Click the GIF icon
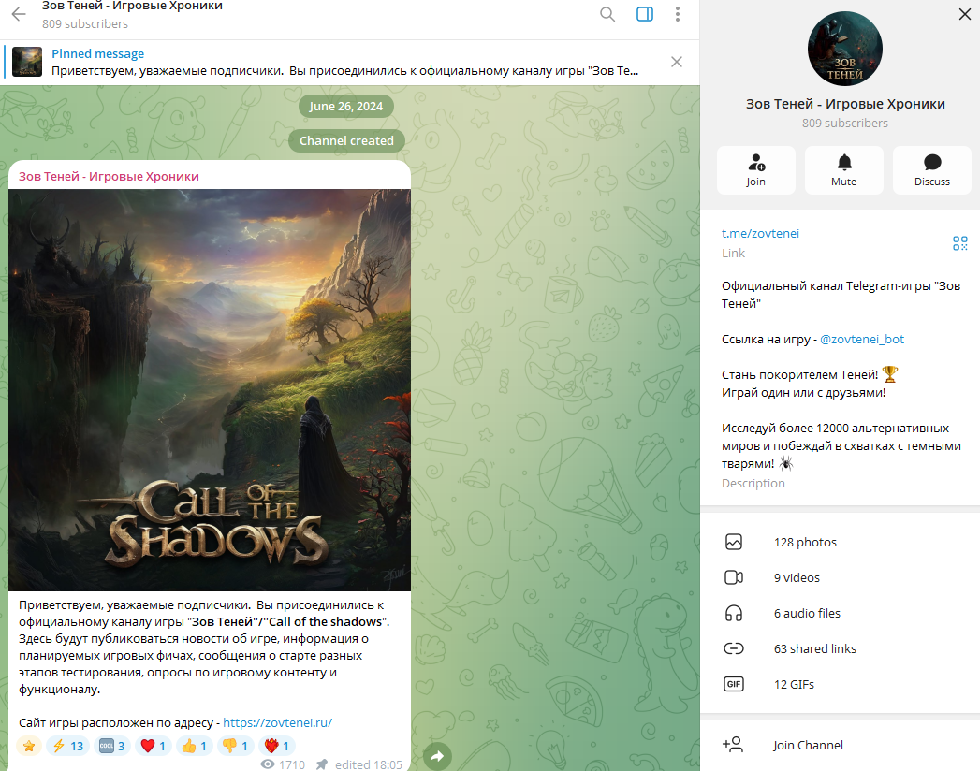The image size is (980, 771). 734,684
